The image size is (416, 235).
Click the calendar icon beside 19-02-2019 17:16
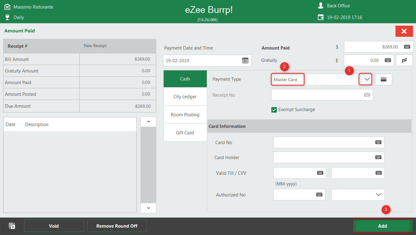pos(321,17)
